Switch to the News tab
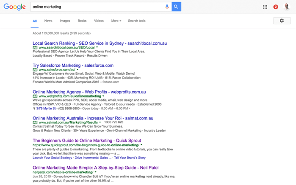The image size is (296, 185). [x=48, y=21]
